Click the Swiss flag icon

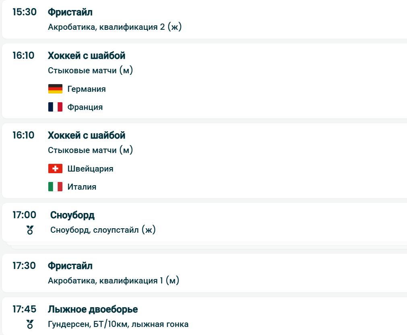point(55,169)
